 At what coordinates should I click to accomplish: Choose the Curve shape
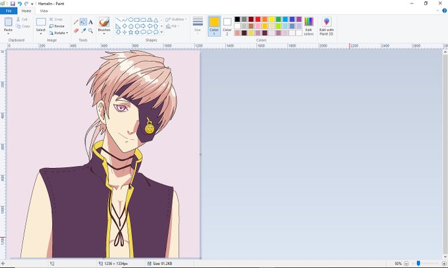tap(125, 20)
